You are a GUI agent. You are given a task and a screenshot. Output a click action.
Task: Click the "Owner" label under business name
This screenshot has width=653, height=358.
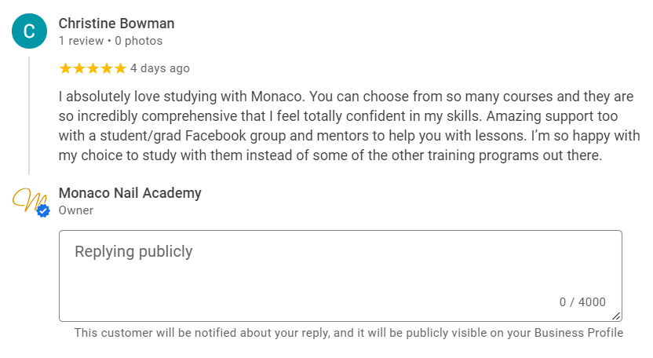pos(76,210)
